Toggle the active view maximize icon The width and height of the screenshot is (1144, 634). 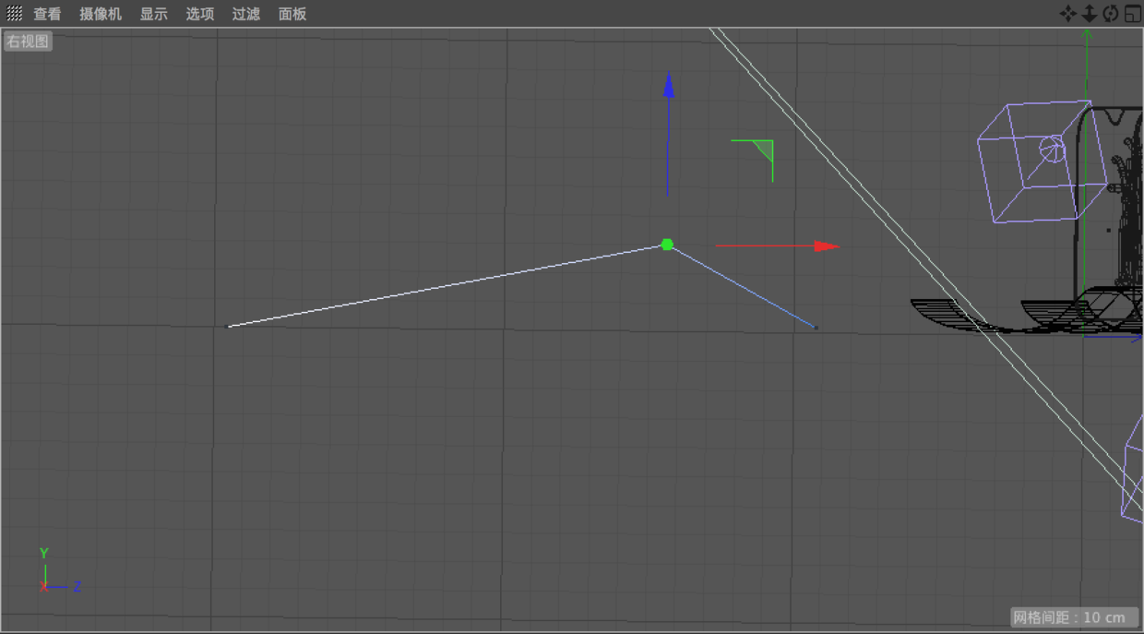[x=1133, y=13]
